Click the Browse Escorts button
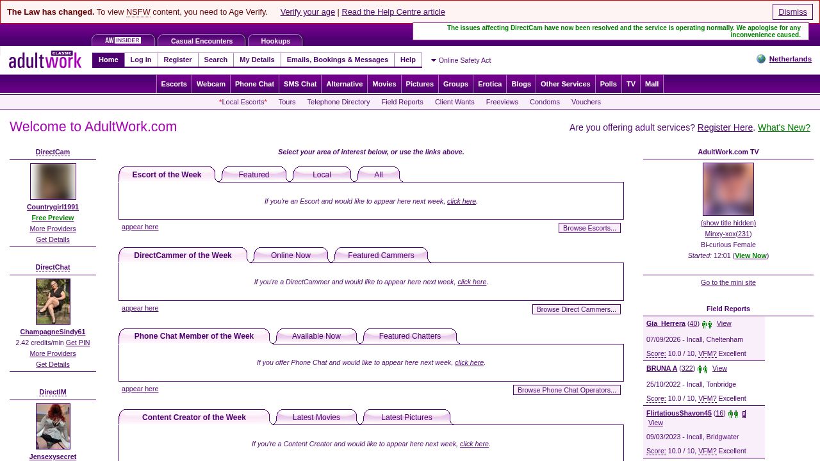 pyautogui.click(x=589, y=228)
